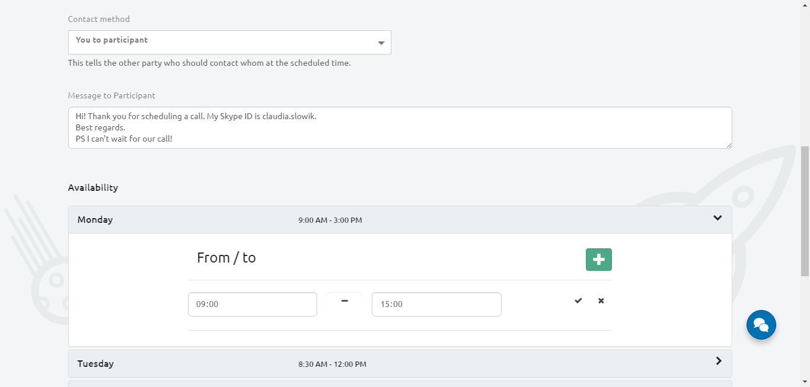Click the Monday 9:00 AM - 3:00 PM summary
The height and width of the screenshot is (387, 810).
330,220
